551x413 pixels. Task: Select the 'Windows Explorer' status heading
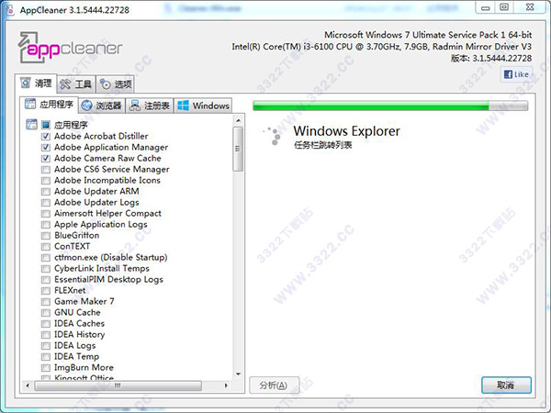click(346, 131)
